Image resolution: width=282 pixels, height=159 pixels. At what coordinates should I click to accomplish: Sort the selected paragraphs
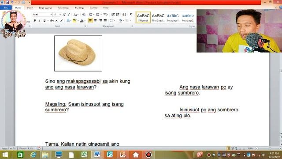(124, 15)
